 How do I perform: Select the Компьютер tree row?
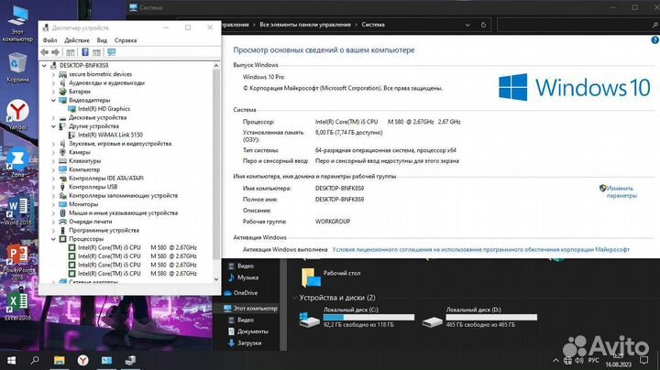(x=84, y=169)
